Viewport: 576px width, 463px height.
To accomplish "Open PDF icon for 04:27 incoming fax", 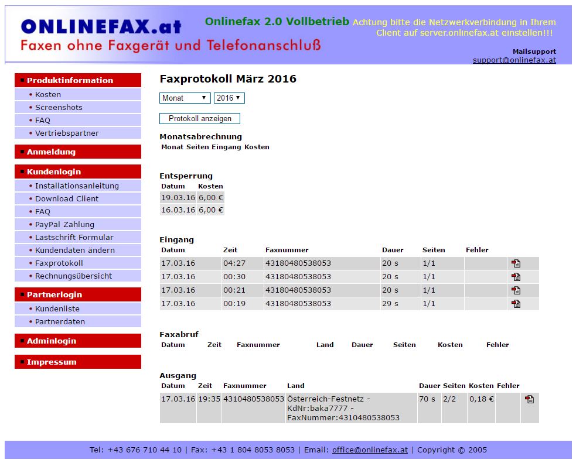I will [x=516, y=263].
